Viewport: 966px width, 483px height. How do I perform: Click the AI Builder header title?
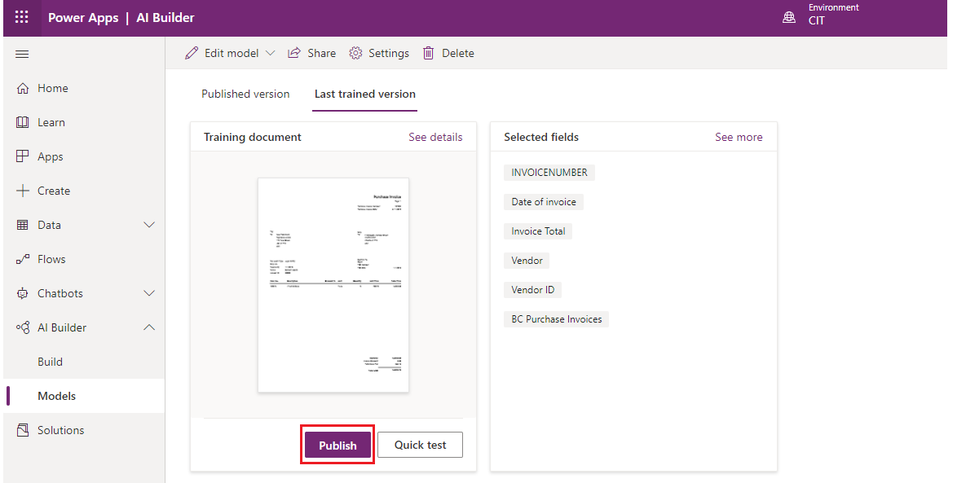pos(165,18)
